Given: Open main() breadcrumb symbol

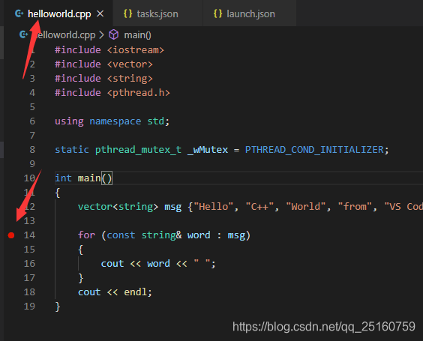Looking at the screenshot, I should click(x=137, y=35).
